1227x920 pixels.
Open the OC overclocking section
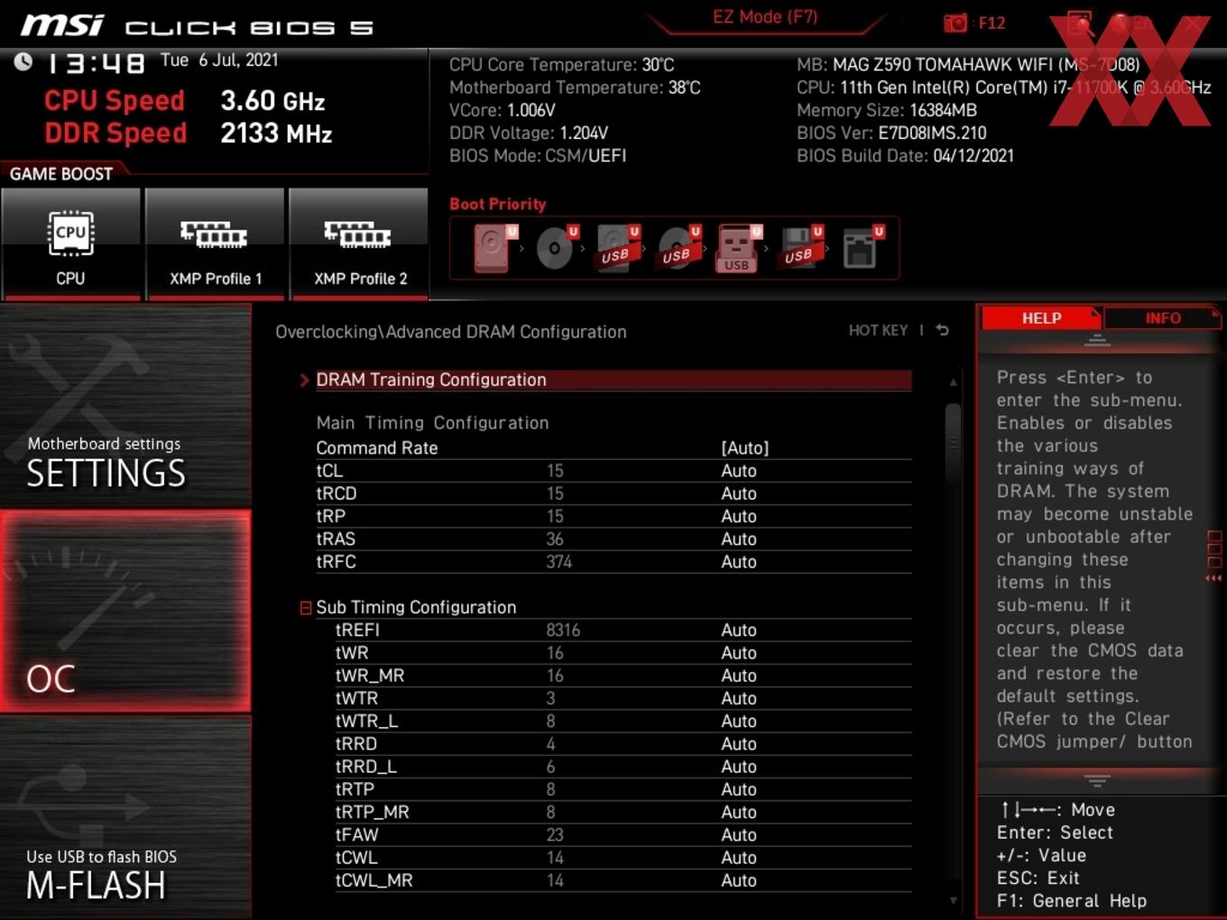(125, 612)
